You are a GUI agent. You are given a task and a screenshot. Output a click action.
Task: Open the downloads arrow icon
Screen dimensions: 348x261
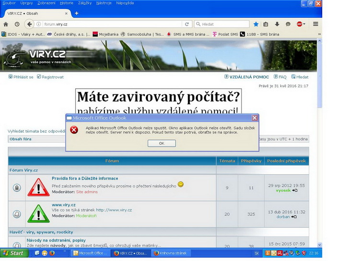277,24
